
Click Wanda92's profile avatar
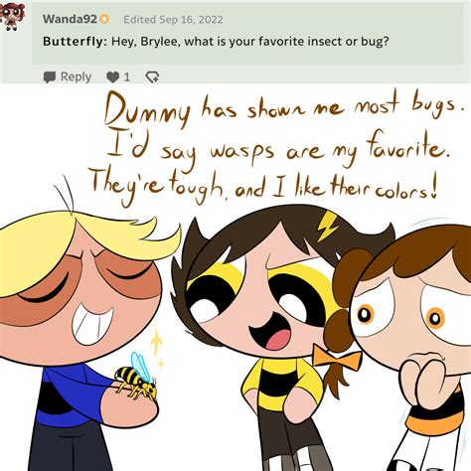pos(12,17)
